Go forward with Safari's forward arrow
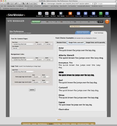Screen dimensions: 117x126 (x=4, y=4)
